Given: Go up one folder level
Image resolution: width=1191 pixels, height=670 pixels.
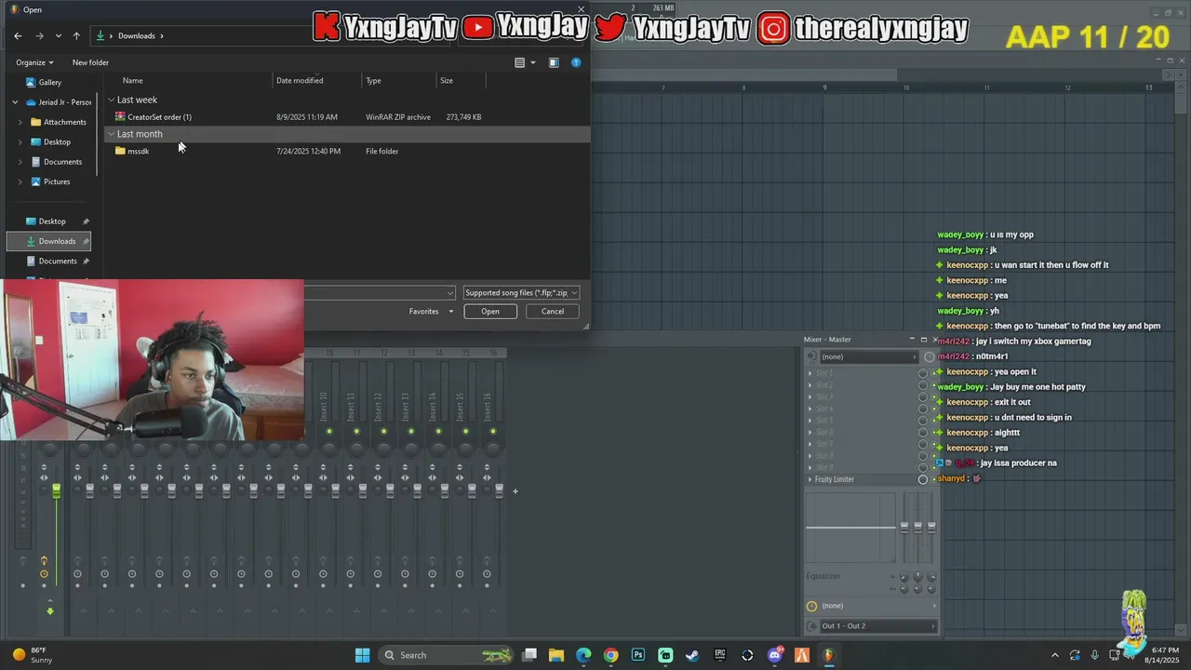Looking at the screenshot, I should [76, 35].
